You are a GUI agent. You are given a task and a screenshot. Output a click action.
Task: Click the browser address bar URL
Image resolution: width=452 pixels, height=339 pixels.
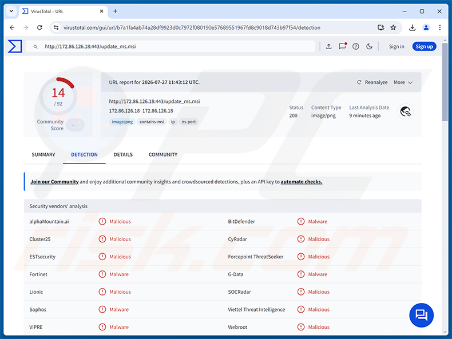192,27
